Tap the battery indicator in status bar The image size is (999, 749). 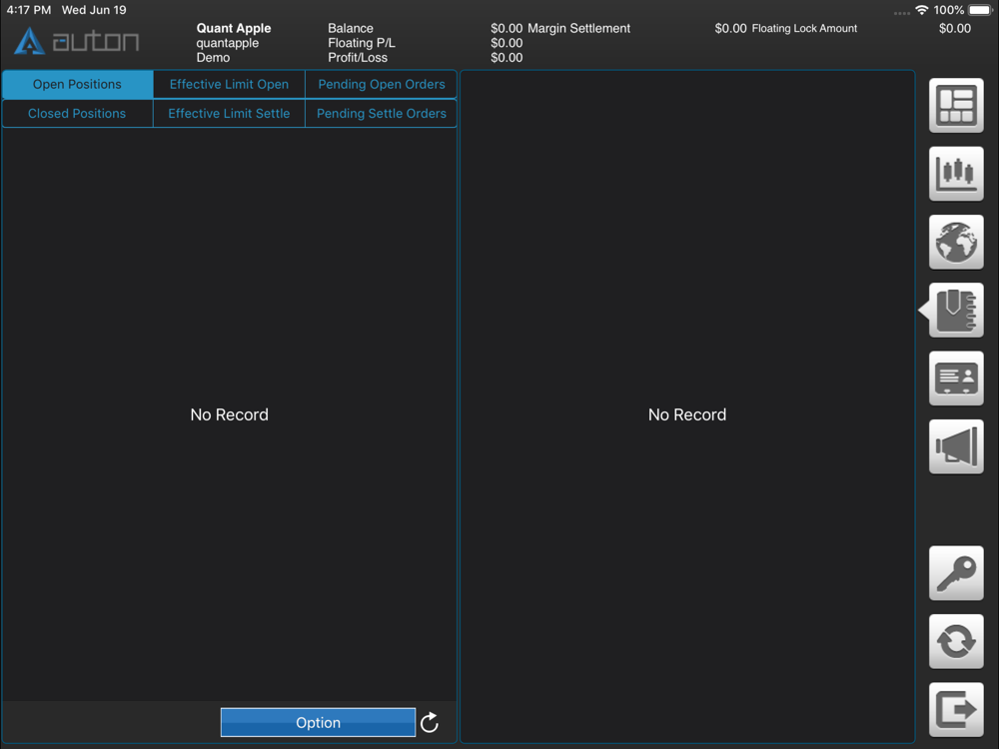(x=981, y=10)
